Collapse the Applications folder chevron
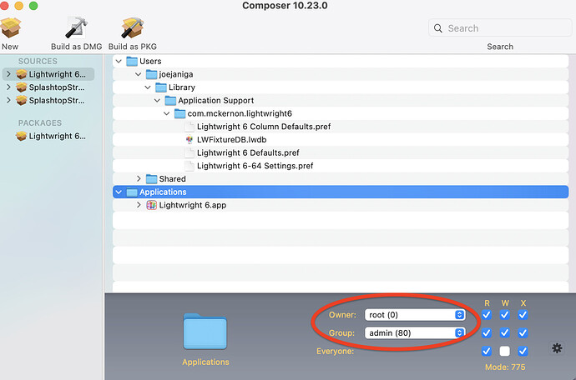The height and width of the screenshot is (380, 576). tap(119, 192)
